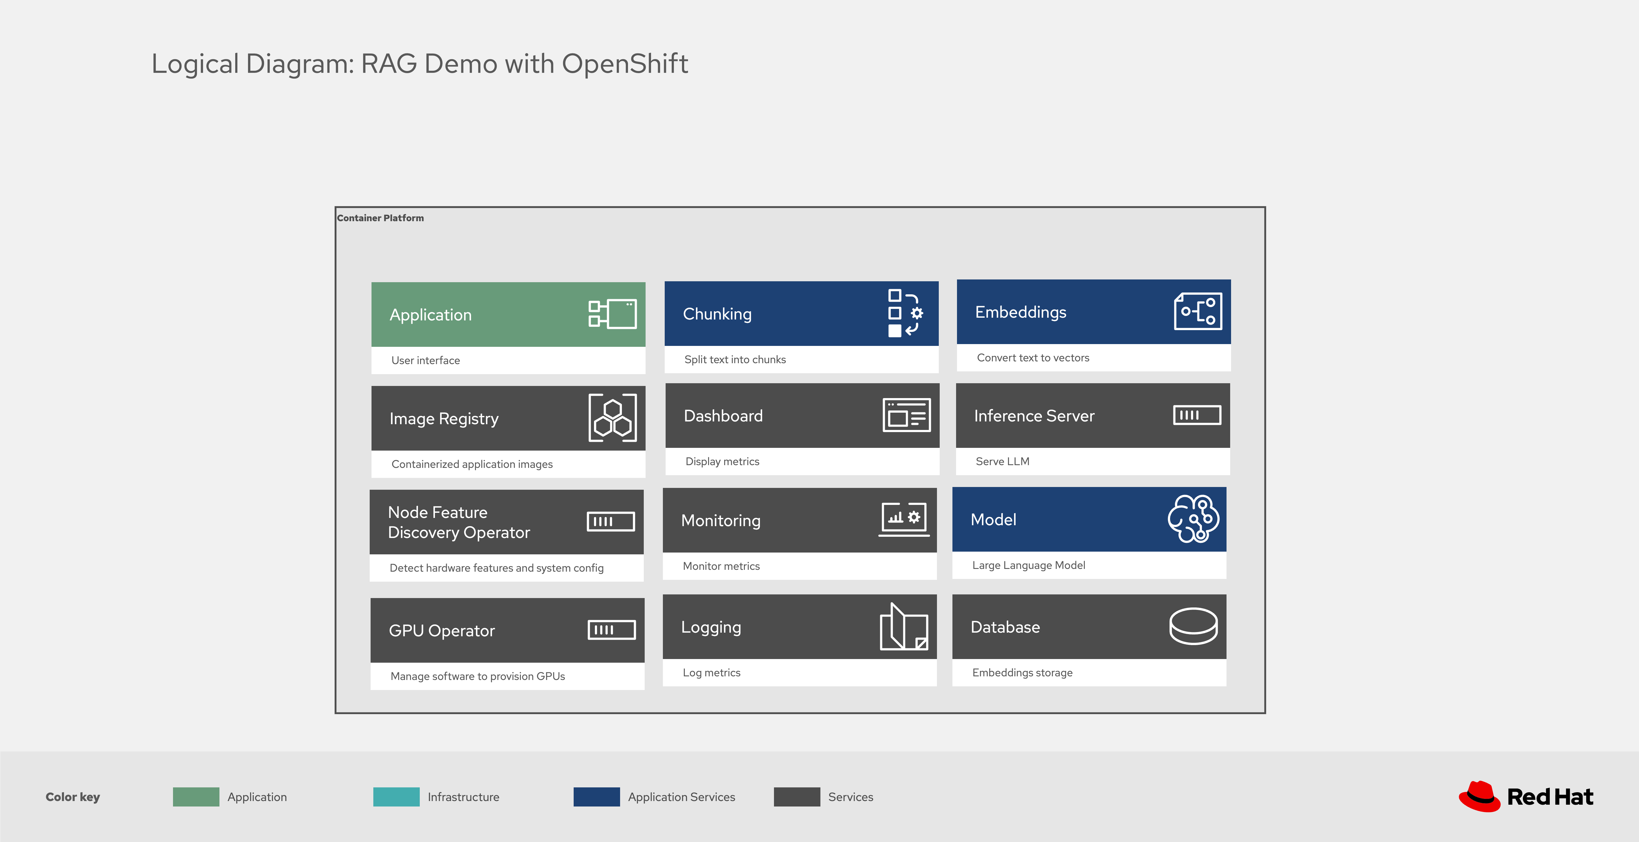Click the Chunking process icon
This screenshot has width=1639, height=842.
[x=905, y=313]
